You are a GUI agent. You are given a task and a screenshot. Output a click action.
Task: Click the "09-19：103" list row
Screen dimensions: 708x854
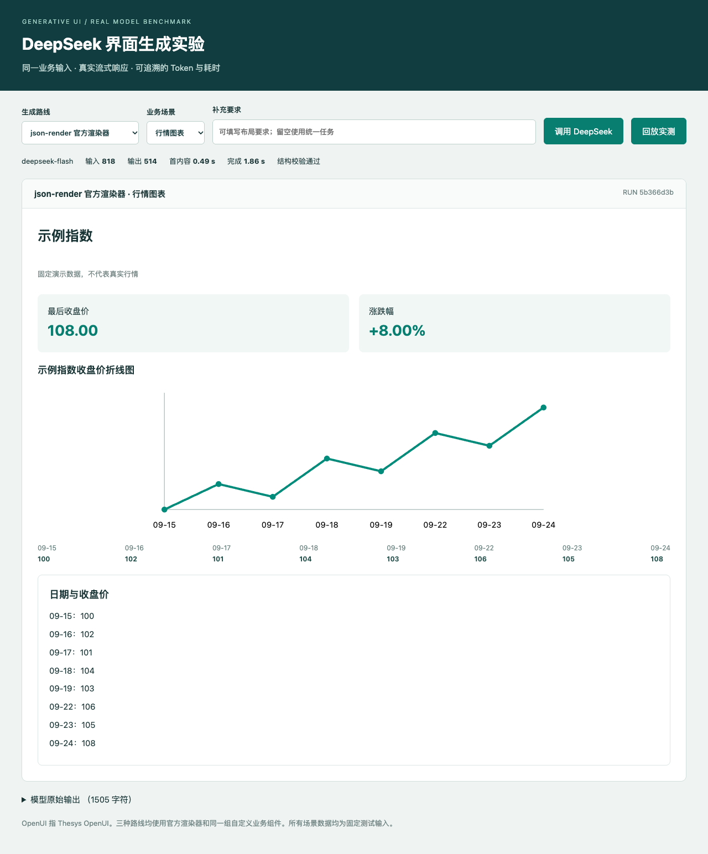coord(72,689)
